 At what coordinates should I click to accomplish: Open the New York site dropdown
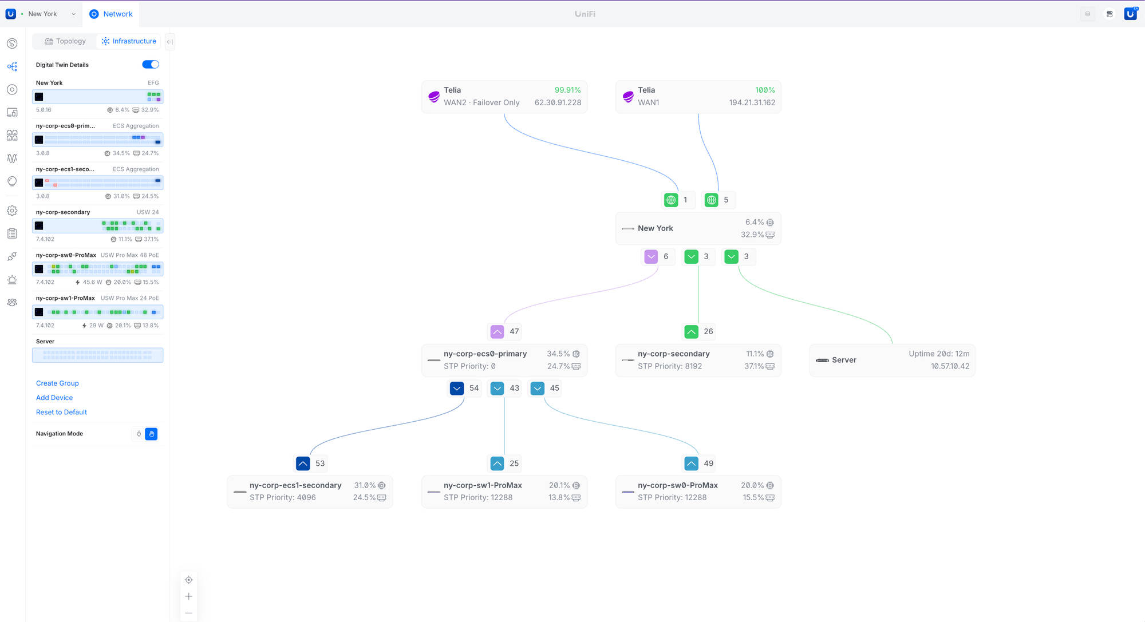coord(73,14)
